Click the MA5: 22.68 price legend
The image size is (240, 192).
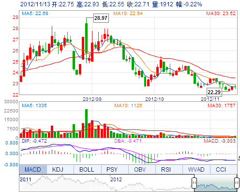click(x=35, y=13)
